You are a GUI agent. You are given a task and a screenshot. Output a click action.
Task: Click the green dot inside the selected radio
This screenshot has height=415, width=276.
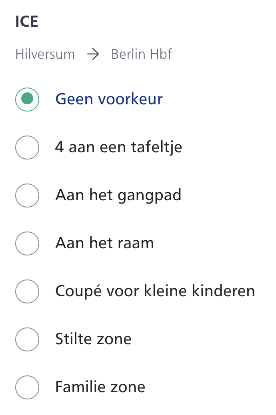tap(27, 99)
